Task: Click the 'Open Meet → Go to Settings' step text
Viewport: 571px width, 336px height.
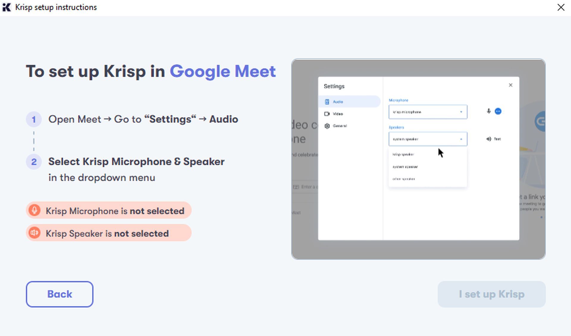Action: pyautogui.click(x=143, y=119)
